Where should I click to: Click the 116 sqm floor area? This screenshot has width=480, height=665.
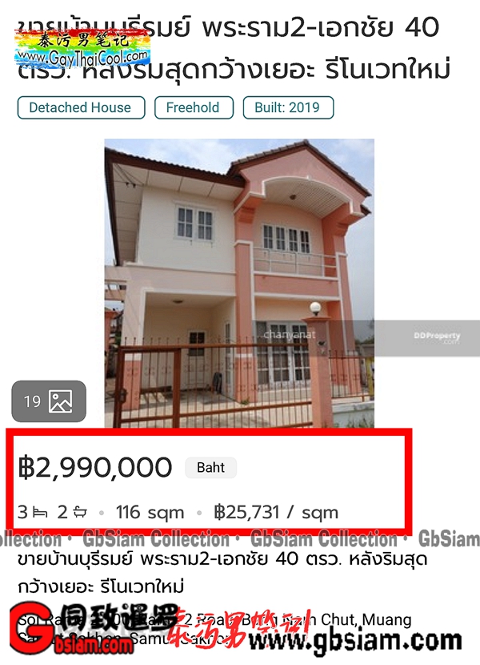(x=150, y=512)
